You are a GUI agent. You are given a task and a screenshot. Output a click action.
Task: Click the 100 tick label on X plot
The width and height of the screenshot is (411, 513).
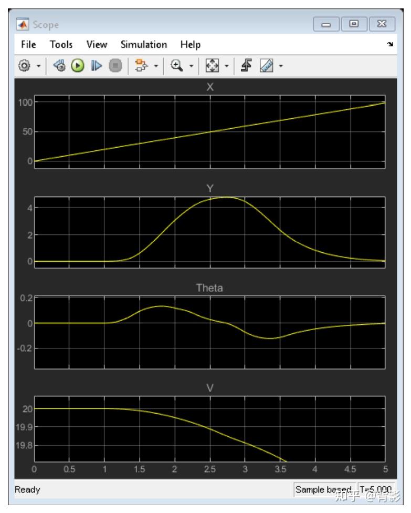[x=25, y=102]
